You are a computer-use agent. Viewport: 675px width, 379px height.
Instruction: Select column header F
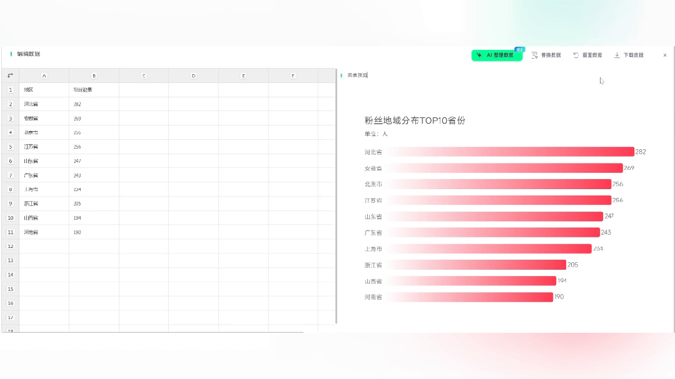[292, 75]
